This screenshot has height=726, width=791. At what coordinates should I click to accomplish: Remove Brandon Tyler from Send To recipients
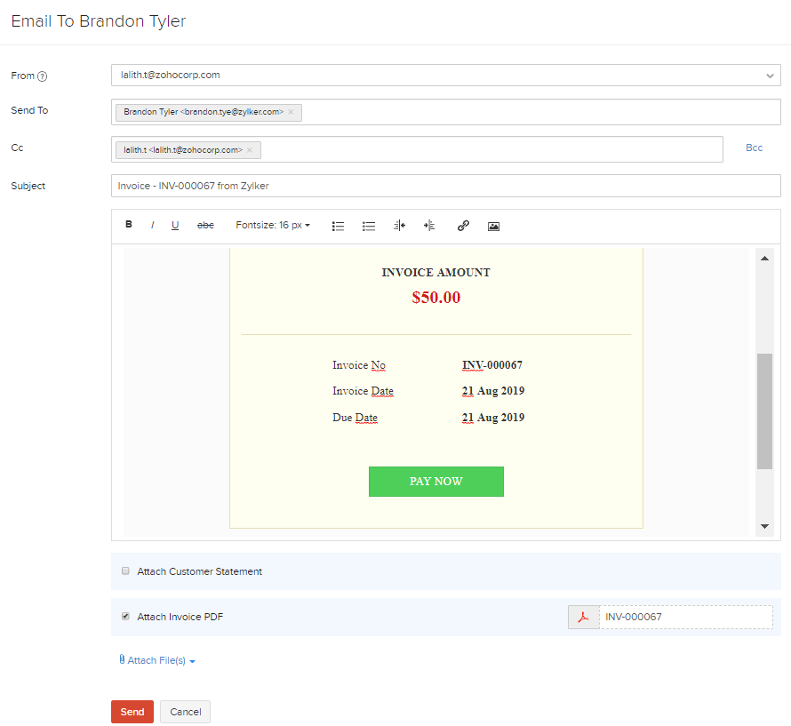coord(291,113)
